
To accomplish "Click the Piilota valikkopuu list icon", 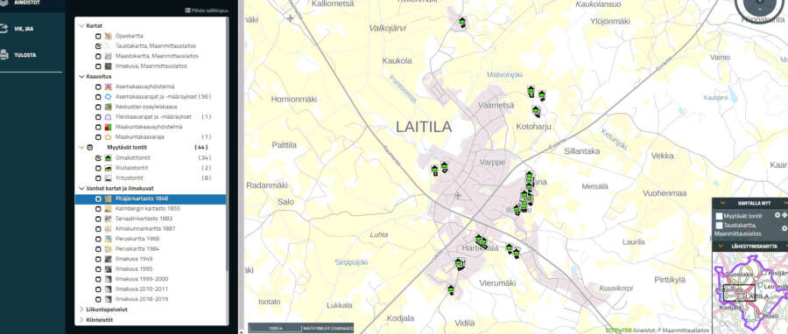I will [x=187, y=10].
